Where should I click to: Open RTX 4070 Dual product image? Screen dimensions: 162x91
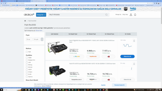(x=57, y=71)
